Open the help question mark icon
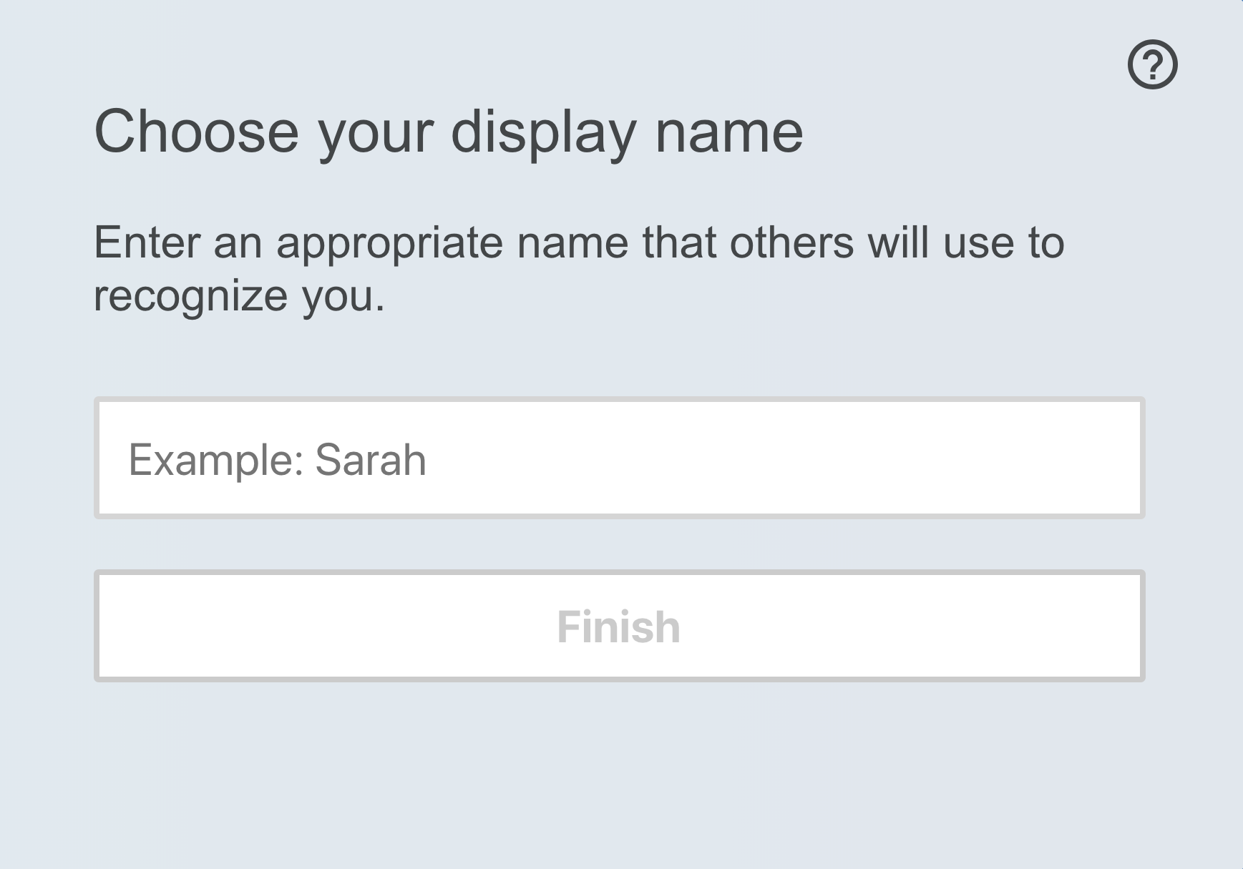This screenshot has width=1243, height=869. 1152,64
